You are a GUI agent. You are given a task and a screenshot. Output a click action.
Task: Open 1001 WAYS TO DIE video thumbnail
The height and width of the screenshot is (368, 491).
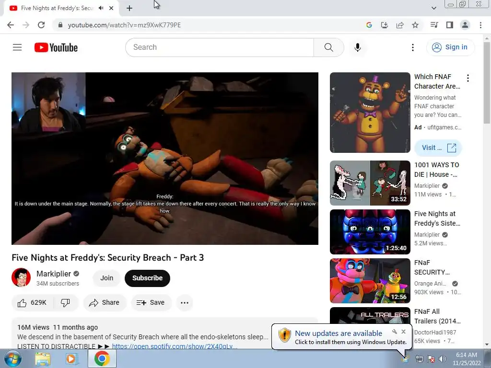click(x=370, y=183)
